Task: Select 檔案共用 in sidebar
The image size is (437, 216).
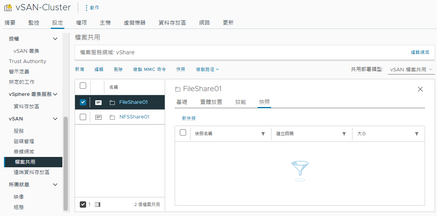Action: [x=33, y=162]
